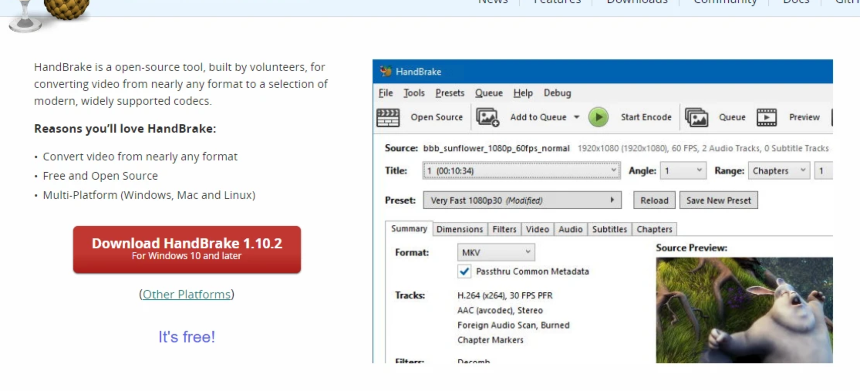
Task: Click the chapter start field showing 1
Action: pos(824,170)
